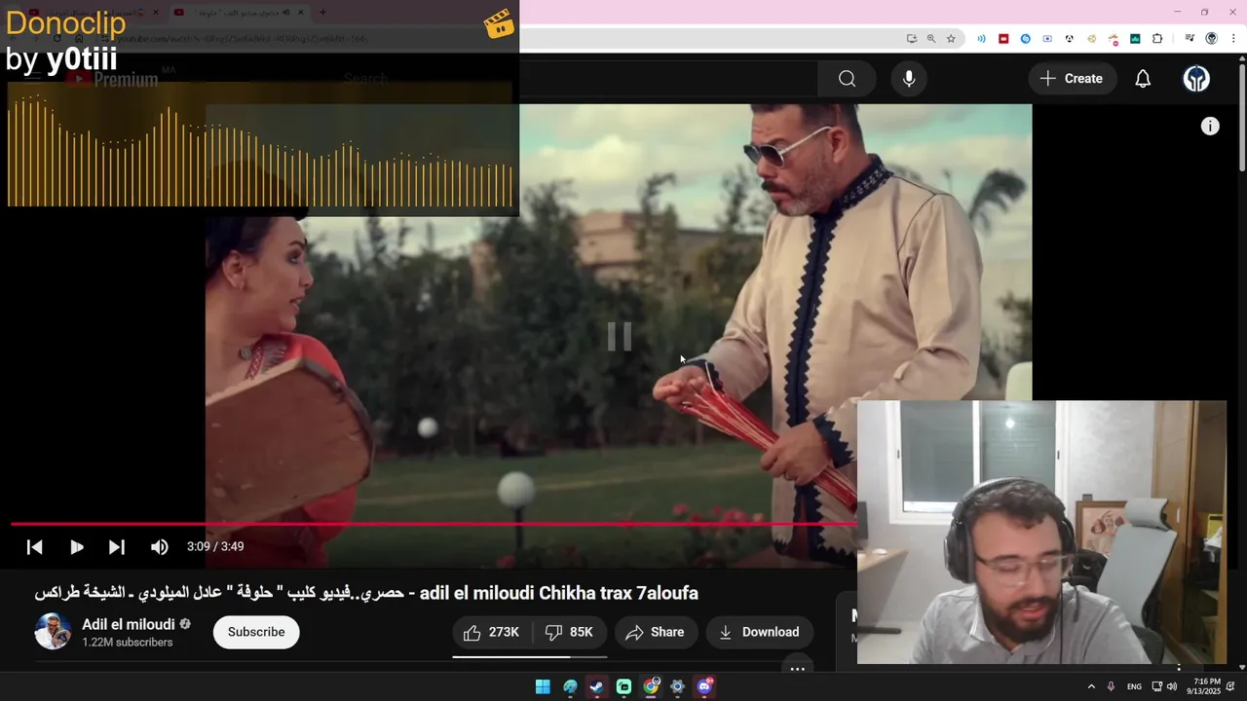Image resolution: width=1247 pixels, height=701 pixels.
Task: Switch ENG input language indicator
Action: point(1134,686)
